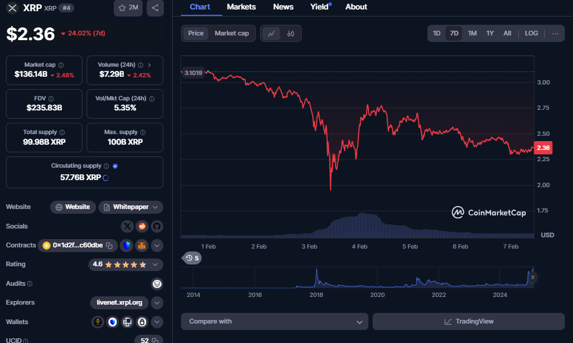Switch chart to Market cap view

(232, 33)
